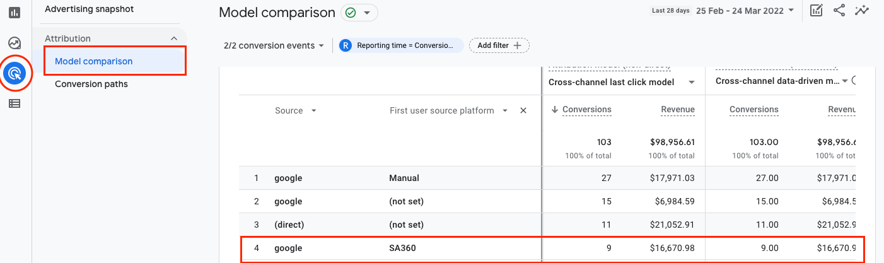Viewport: 884px width, 263px height.
Task: Open the Configure table icon
Action: point(15,103)
